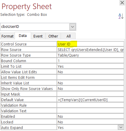Select the Event tab

point(38,36)
